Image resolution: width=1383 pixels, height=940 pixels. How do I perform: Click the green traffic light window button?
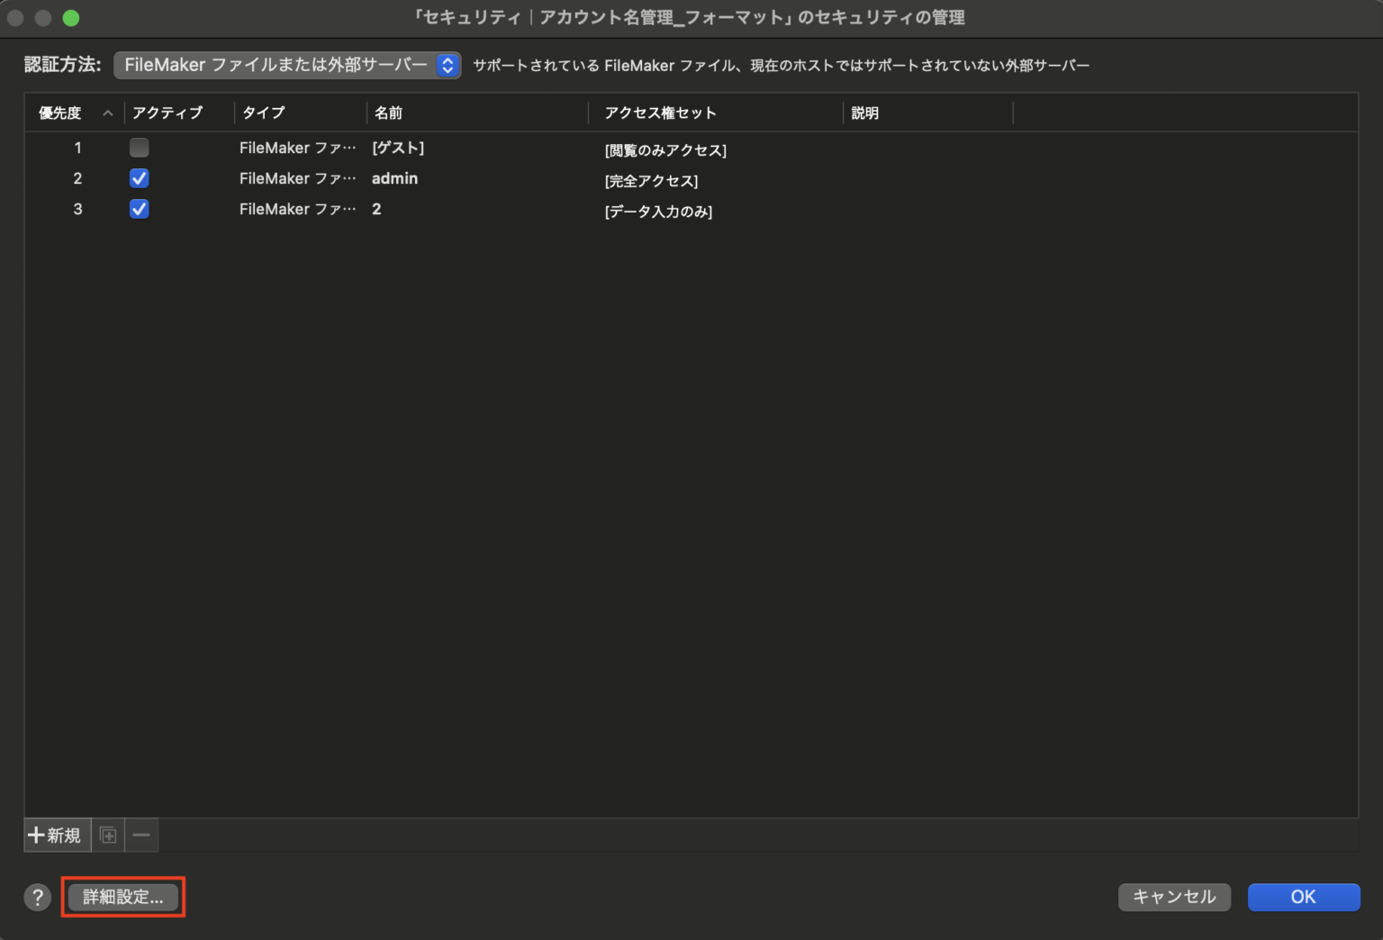click(69, 17)
